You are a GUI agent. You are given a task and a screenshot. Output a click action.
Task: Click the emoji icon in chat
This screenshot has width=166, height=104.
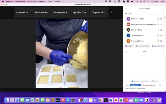tap(160, 85)
